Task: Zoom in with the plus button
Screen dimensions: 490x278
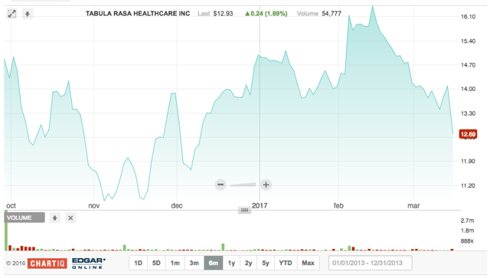Action: (266, 185)
